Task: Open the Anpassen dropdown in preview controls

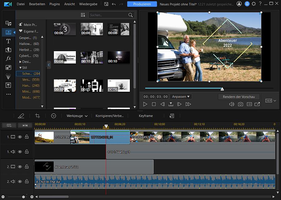Action: pos(181,96)
